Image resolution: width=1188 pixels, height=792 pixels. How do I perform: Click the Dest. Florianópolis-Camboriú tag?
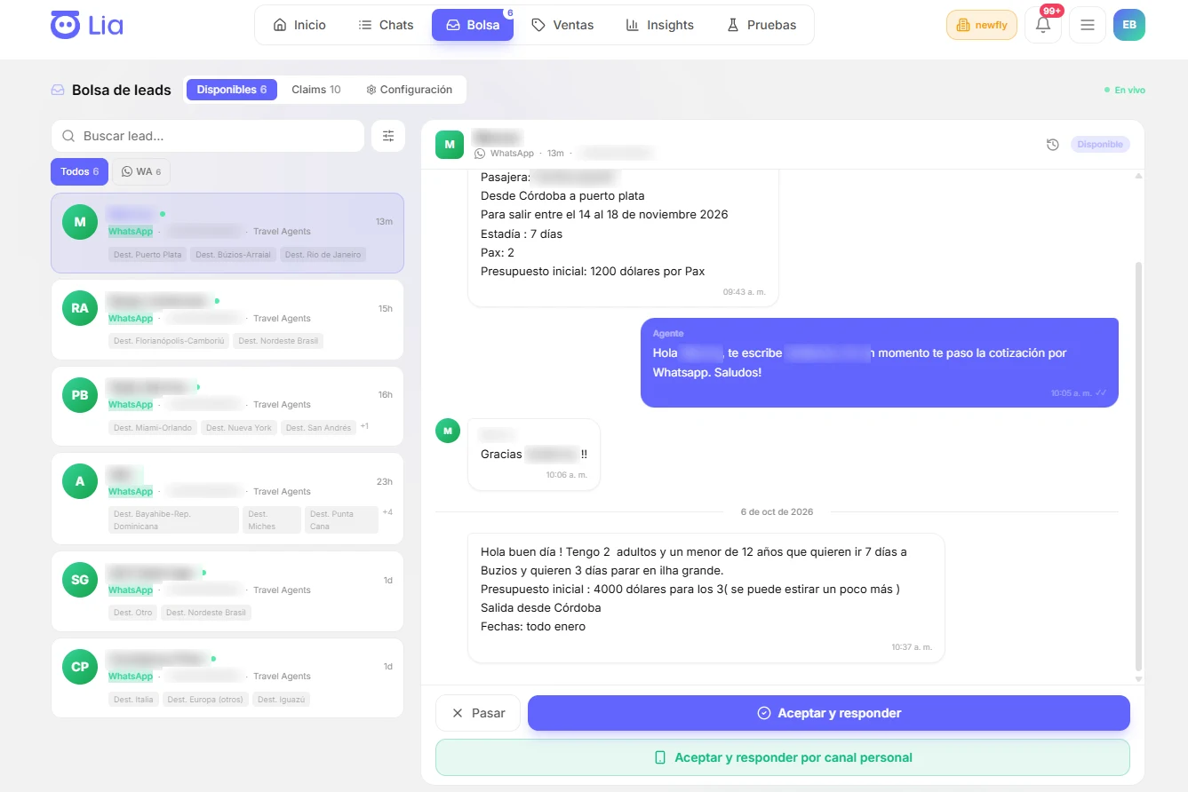pos(169,341)
